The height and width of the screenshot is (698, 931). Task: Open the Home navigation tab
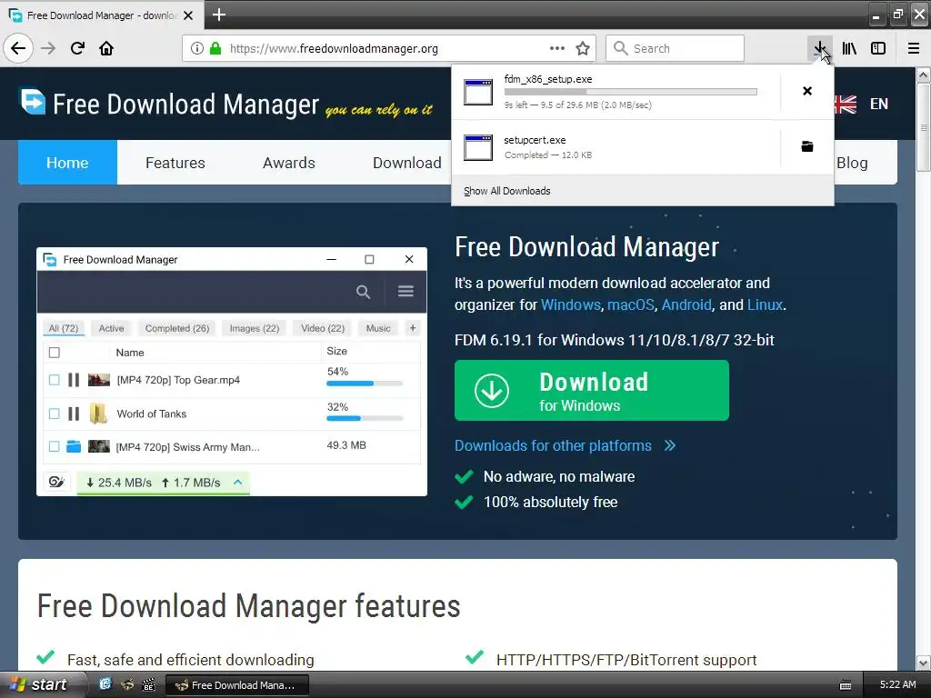67,163
